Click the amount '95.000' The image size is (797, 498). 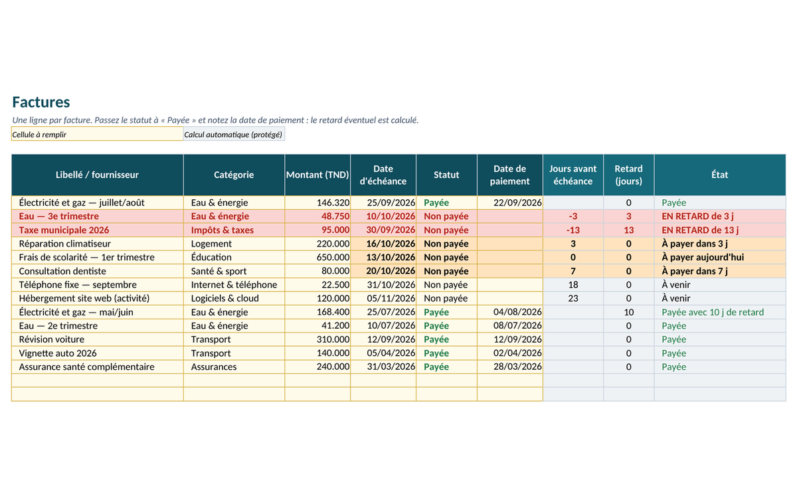[317, 230]
